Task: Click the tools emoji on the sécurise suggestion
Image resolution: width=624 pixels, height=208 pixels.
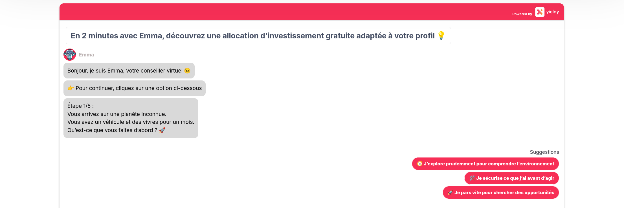Action: [x=472, y=178]
